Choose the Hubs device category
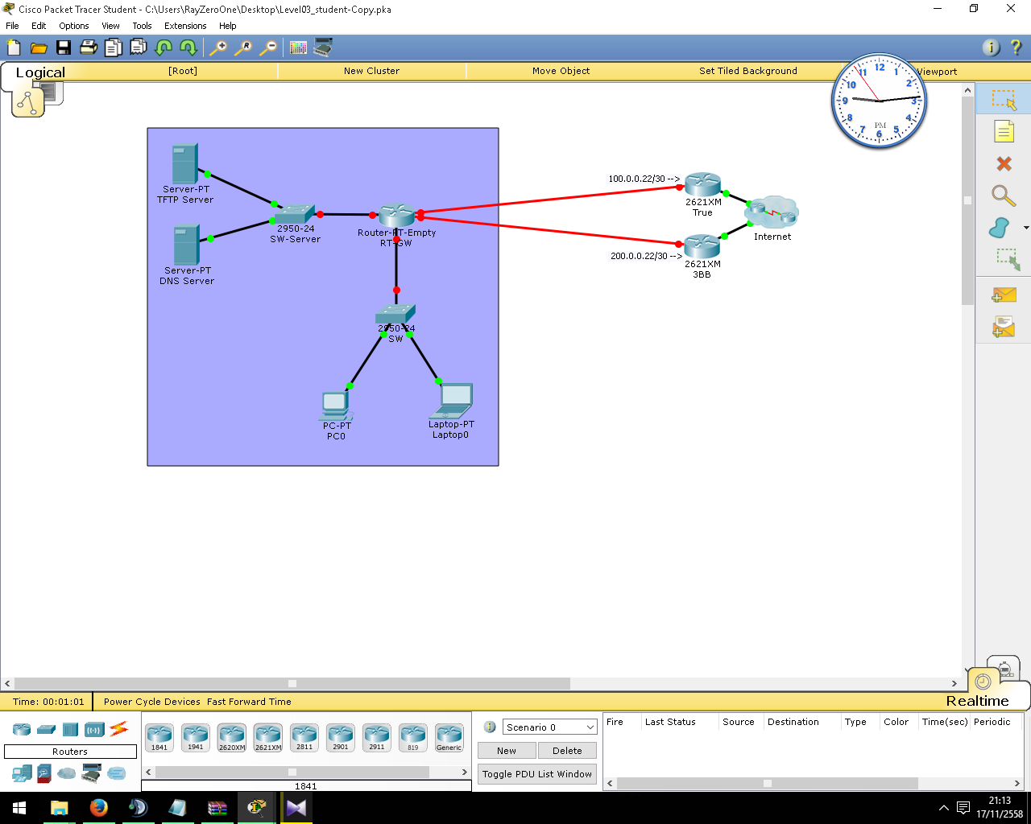 (71, 729)
